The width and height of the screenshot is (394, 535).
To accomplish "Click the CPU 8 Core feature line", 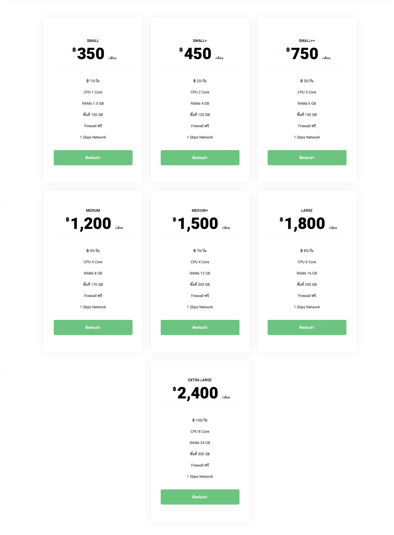I will coord(200,431).
